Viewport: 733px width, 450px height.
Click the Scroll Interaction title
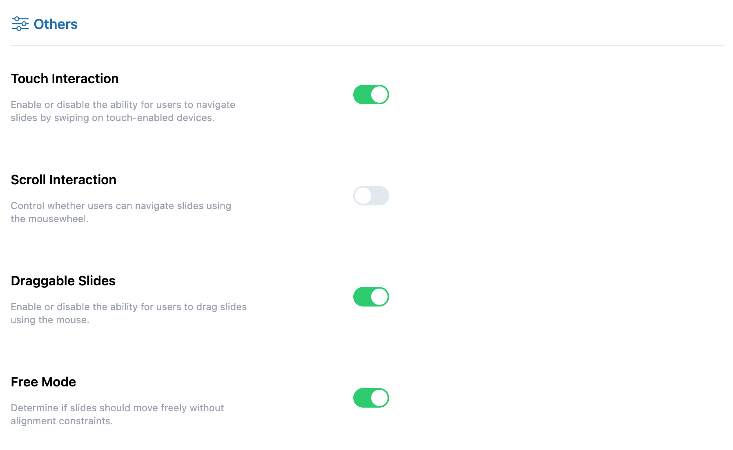[63, 180]
